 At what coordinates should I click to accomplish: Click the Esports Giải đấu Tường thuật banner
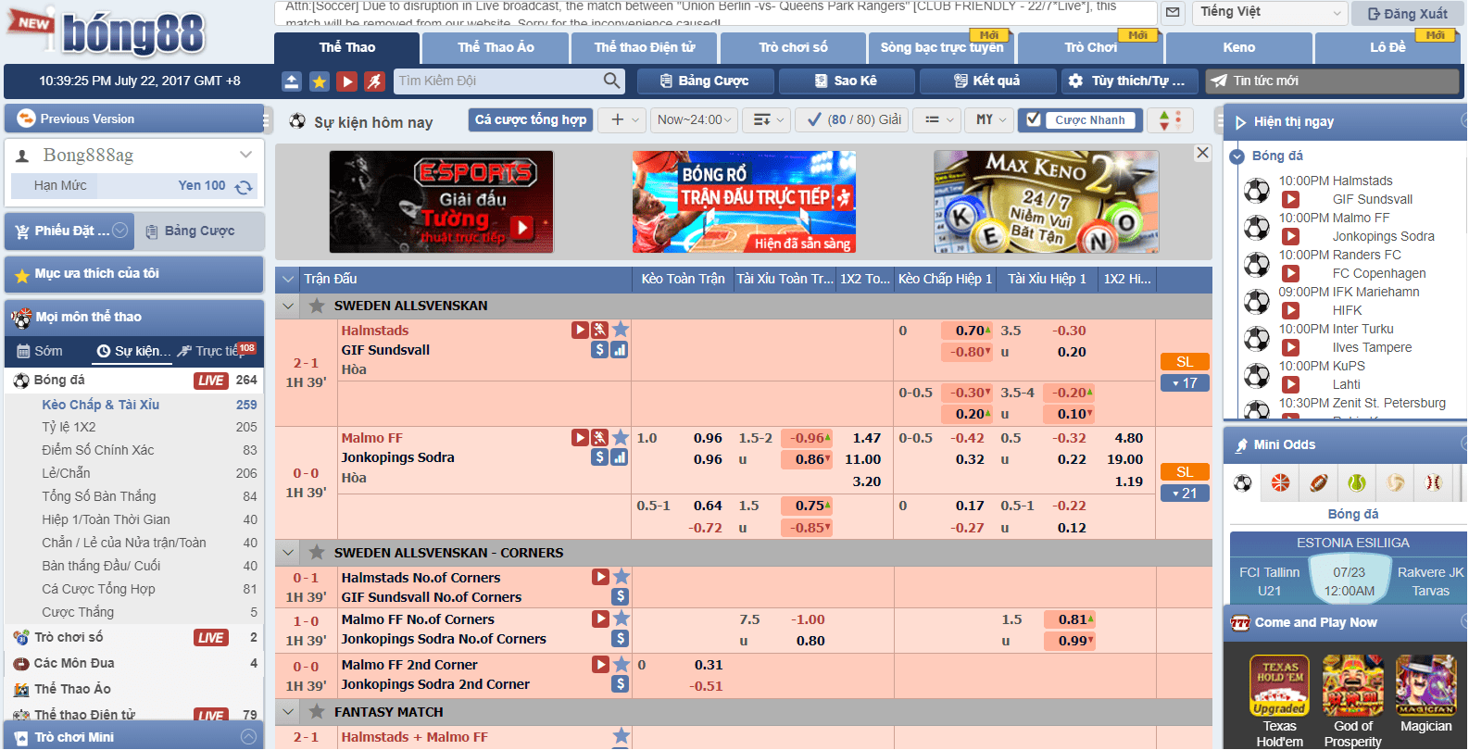(x=441, y=202)
